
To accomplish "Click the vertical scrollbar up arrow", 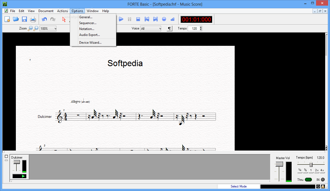I will pos(326,35).
